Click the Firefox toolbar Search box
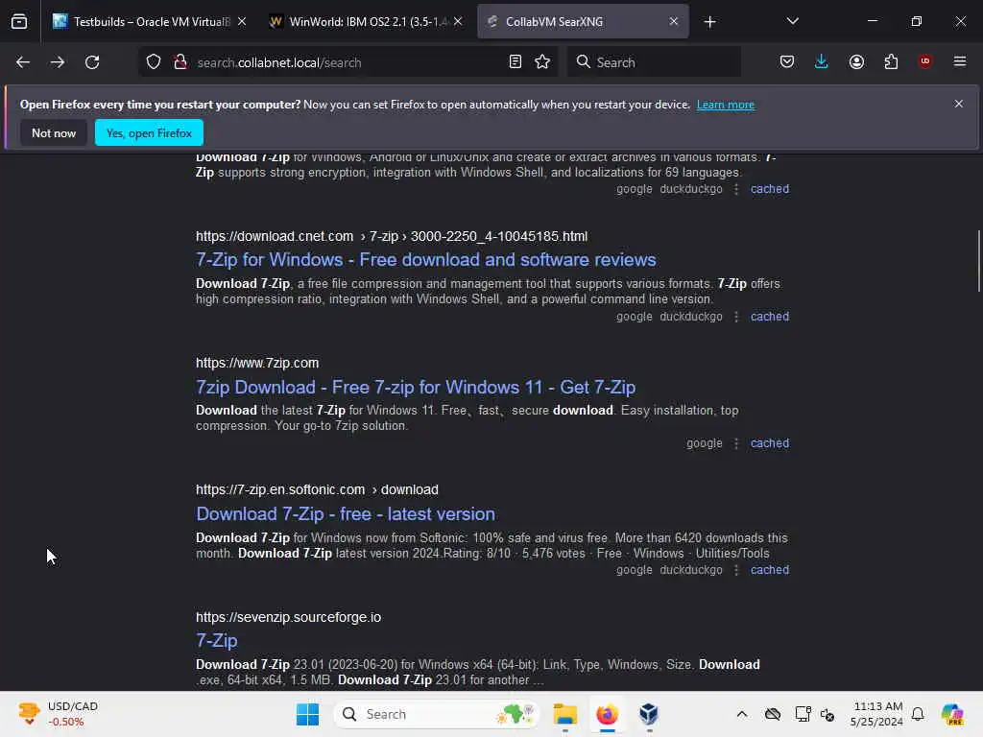983x737 pixels. pos(654,62)
